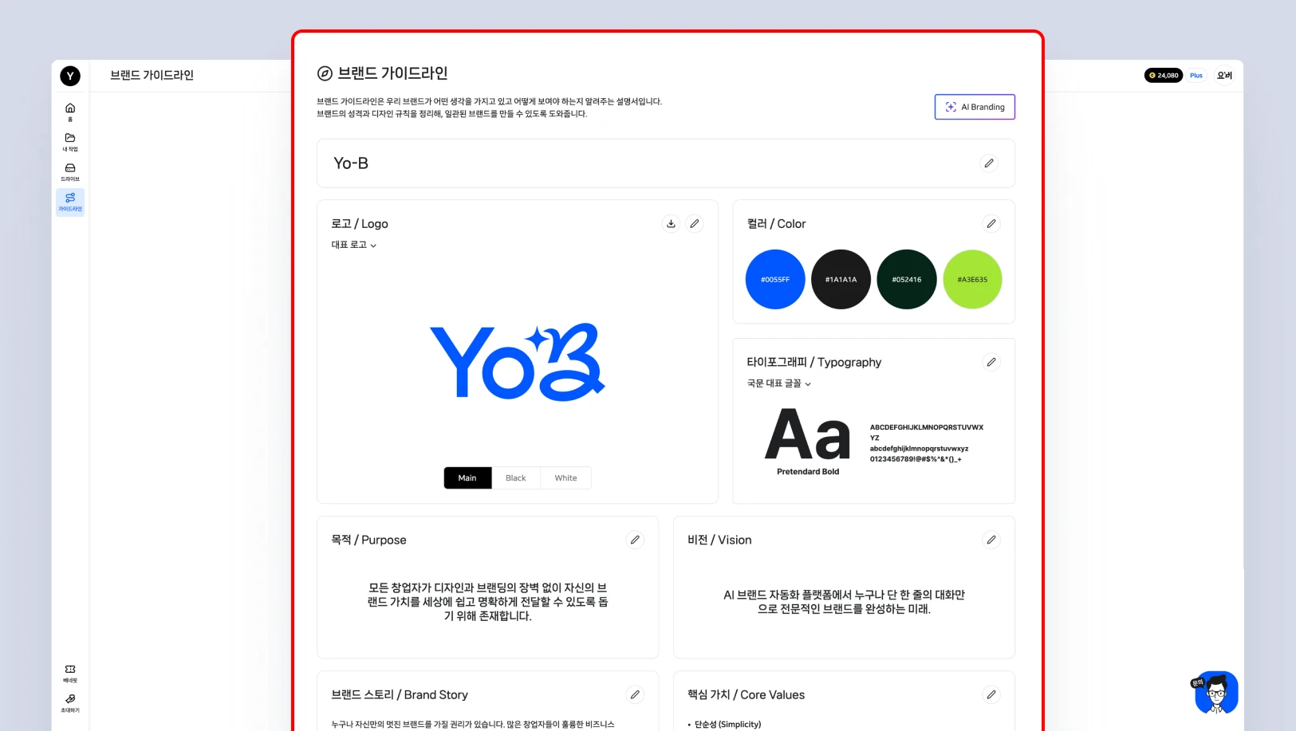Click the black Y workspace logo
The image size is (1296, 731).
click(70, 76)
